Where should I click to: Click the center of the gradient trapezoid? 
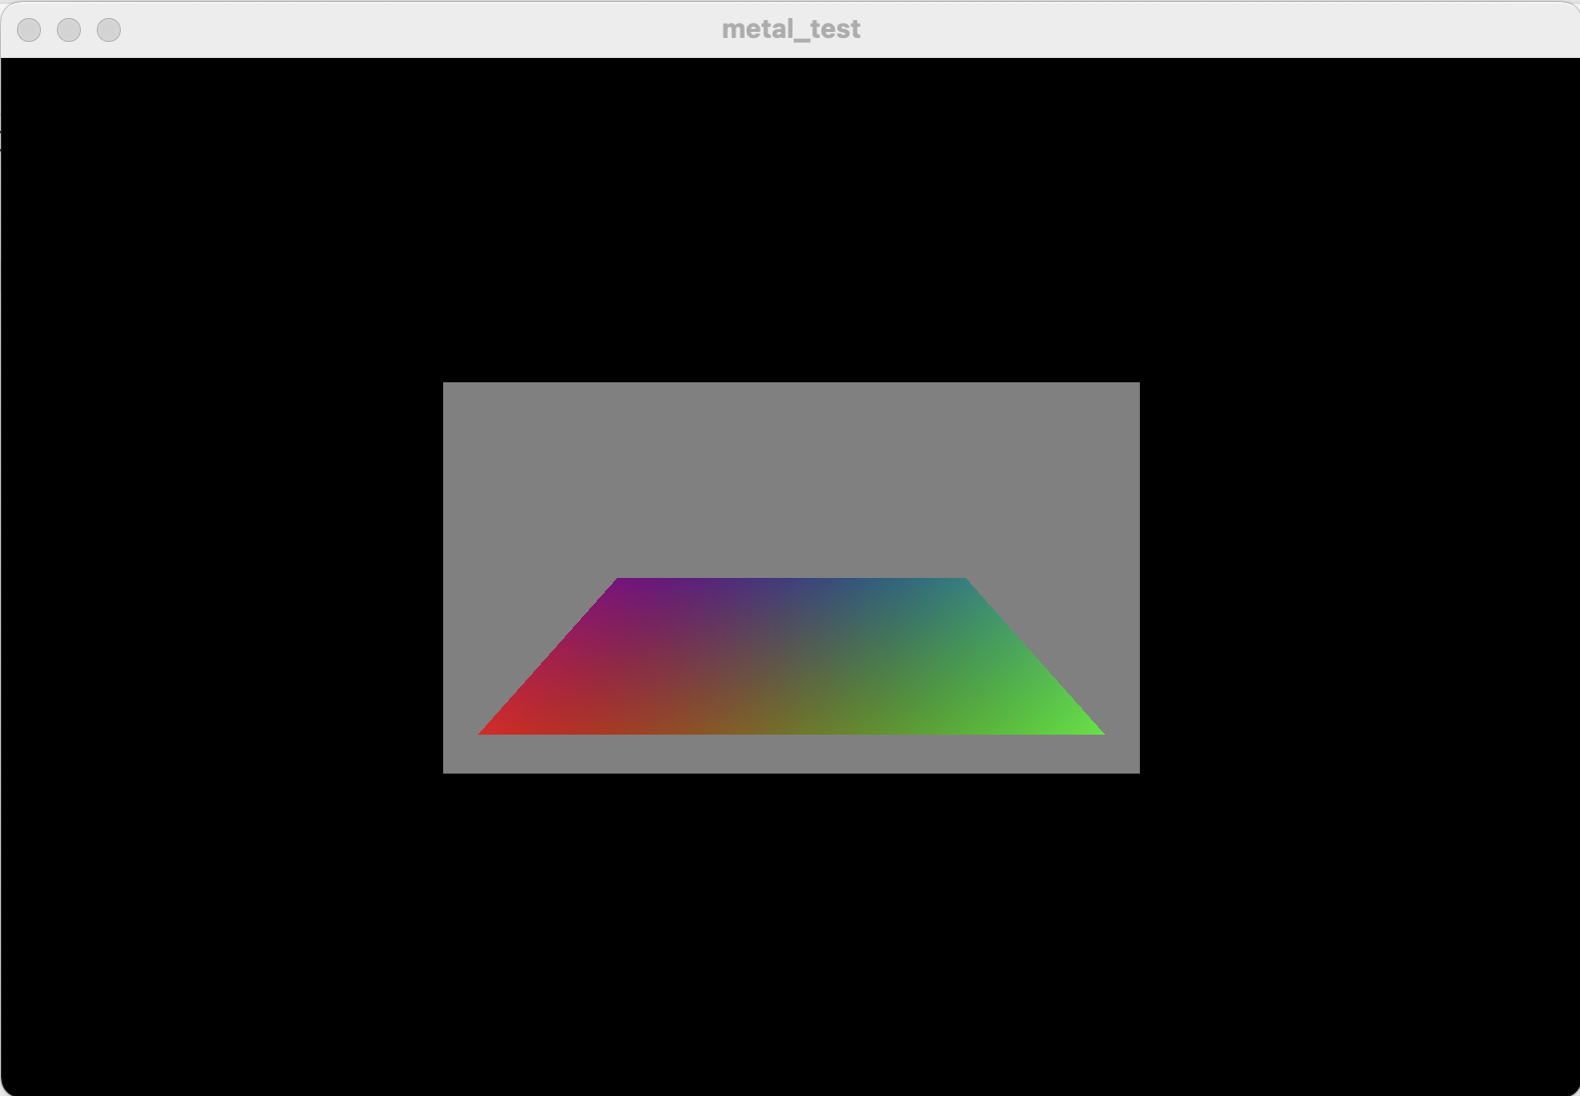point(791,656)
